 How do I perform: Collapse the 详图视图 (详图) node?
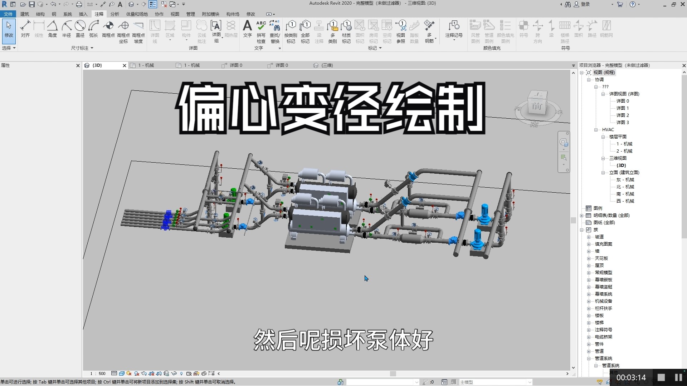[603, 94]
